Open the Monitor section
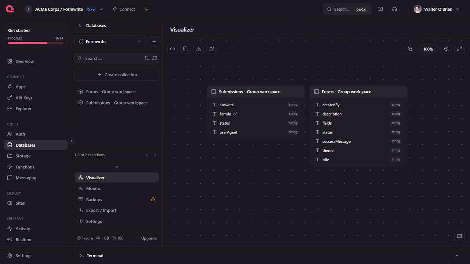This screenshot has height=264, width=470. point(117,188)
